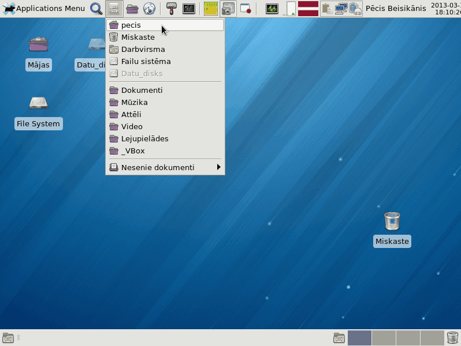The width and height of the screenshot is (461, 346).
Task: Click the desktop folder icon beside workspace switcher
Action: click(339, 338)
